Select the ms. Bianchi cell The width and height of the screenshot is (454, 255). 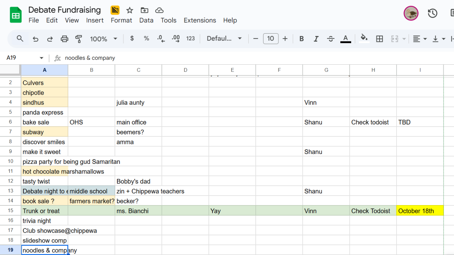tap(138, 211)
